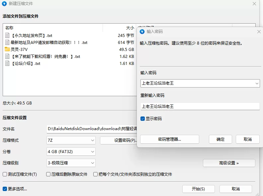Open the 压缩格式 7Z dropdown
This screenshot has width=263, height=196.
click(71, 140)
